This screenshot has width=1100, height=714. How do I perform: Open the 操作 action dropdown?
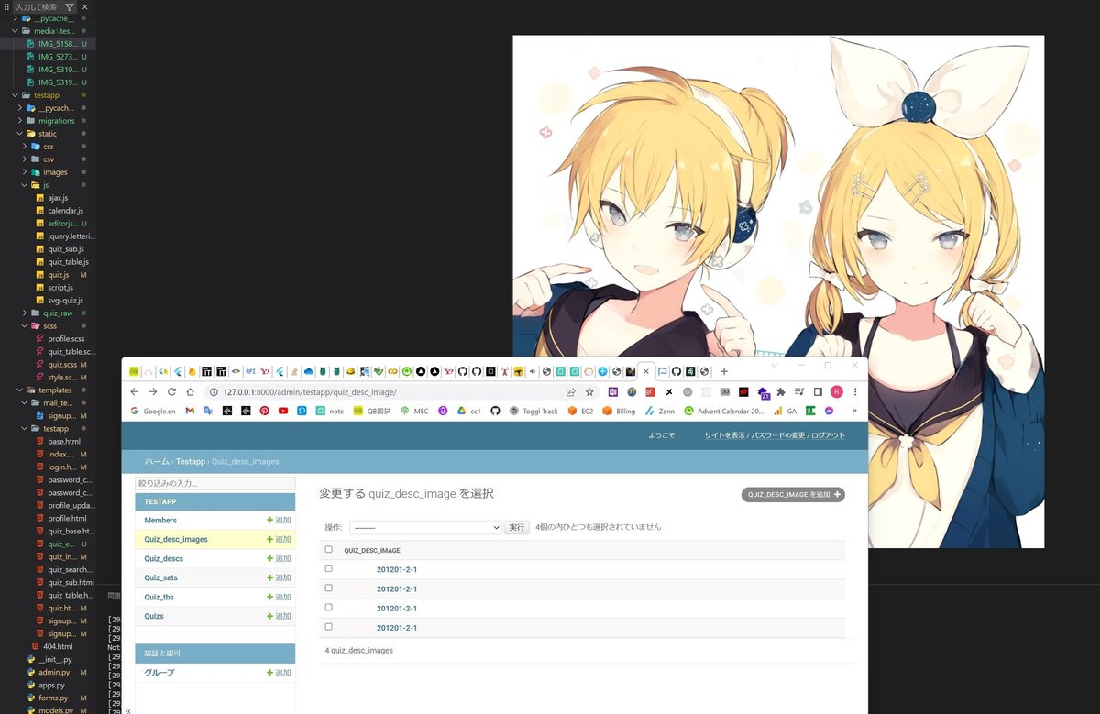click(x=425, y=528)
